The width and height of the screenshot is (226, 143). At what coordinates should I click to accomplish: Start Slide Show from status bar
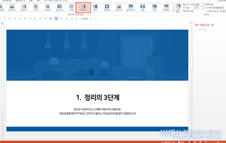pos(206,142)
